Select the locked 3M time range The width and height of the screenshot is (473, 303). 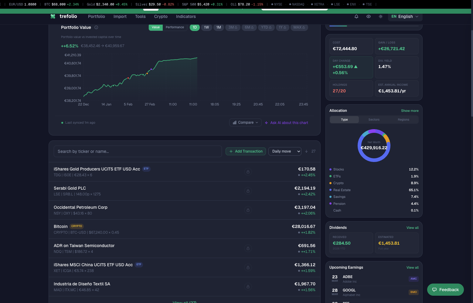233,27
